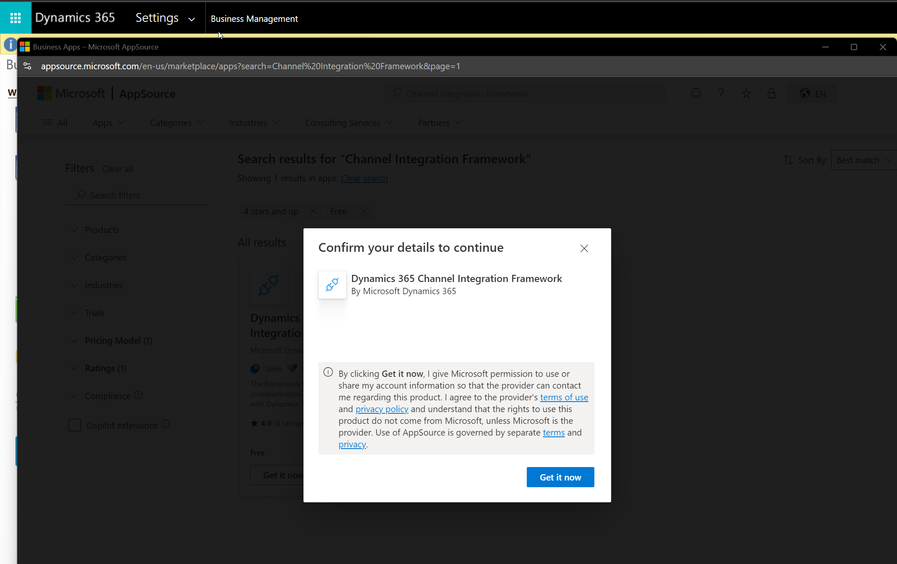Click the search magnifier icon in header

click(x=396, y=93)
